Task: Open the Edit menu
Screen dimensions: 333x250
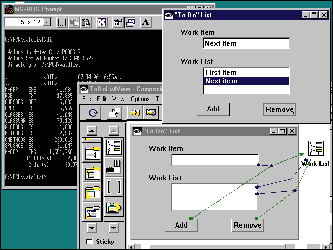Action: pos(101,99)
